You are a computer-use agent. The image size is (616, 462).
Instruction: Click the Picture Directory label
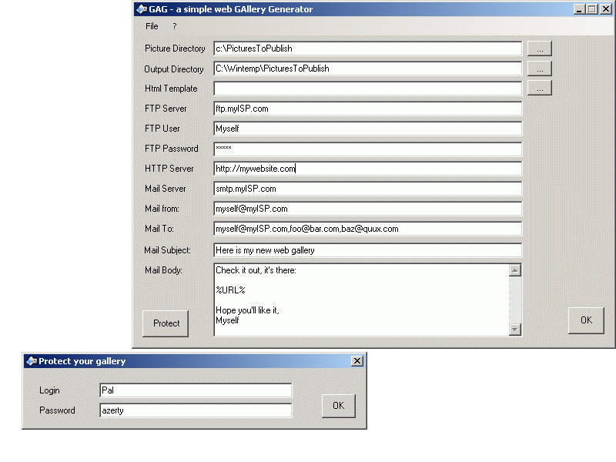coord(175,49)
